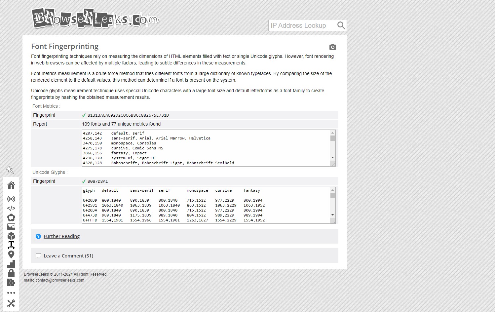495x312 pixels.
Task: Click scroll-up arrow in font metrics report
Action: click(332, 133)
